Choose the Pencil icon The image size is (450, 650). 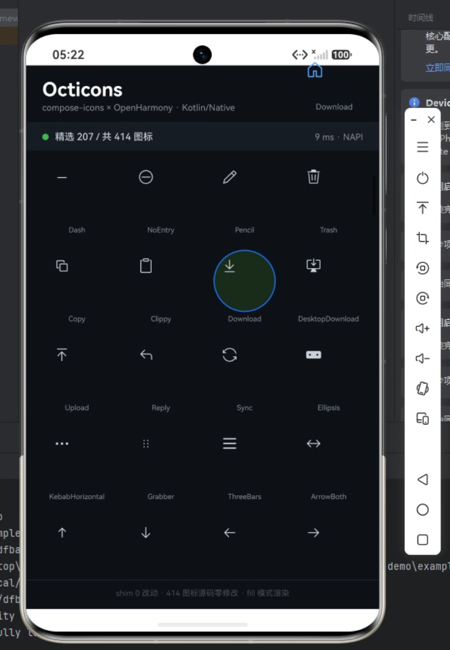point(229,177)
